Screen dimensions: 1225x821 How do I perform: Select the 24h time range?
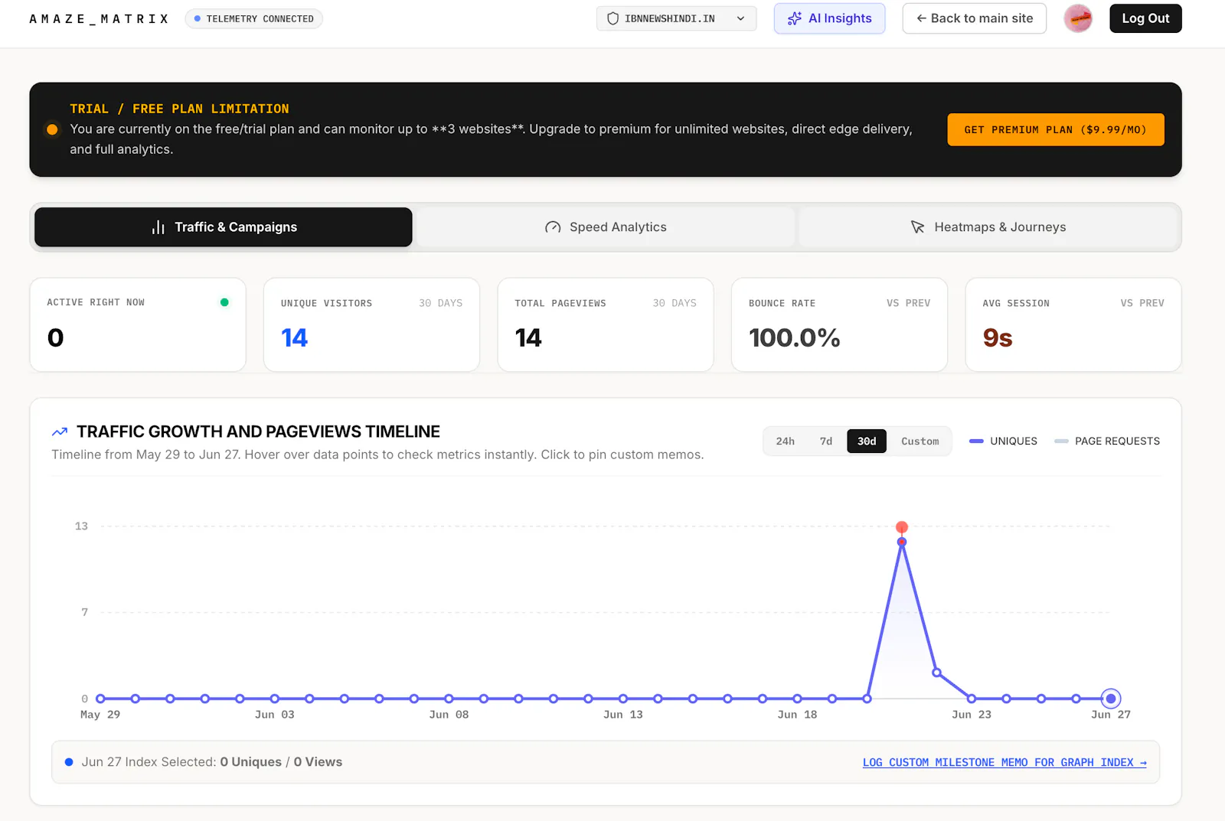tap(785, 441)
